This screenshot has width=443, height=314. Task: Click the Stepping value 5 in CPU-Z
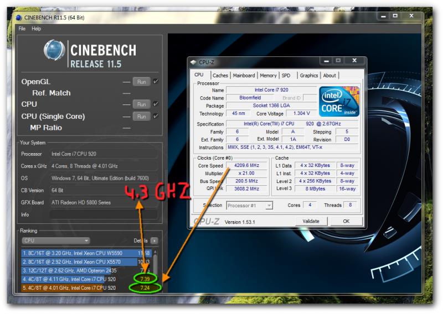(x=347, y=132)
